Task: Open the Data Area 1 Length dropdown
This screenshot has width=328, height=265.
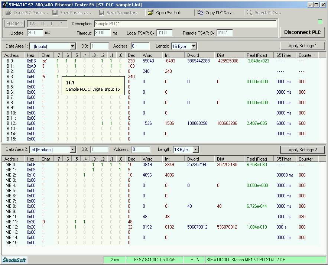Action: [194, 46]
